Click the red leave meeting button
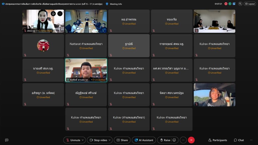The width and height of the screenshot is (258, 145). point(191,140)
